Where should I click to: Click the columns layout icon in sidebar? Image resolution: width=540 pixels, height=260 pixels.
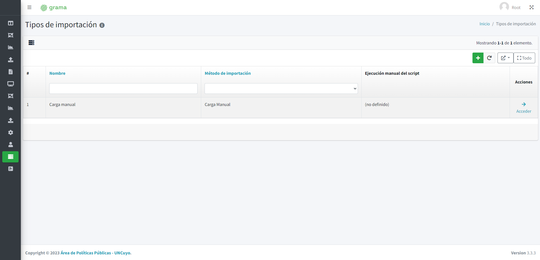tap(10, 23)
